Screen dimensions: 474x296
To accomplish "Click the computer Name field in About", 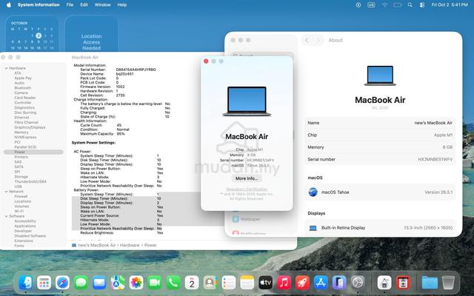I will pos(380,123).
